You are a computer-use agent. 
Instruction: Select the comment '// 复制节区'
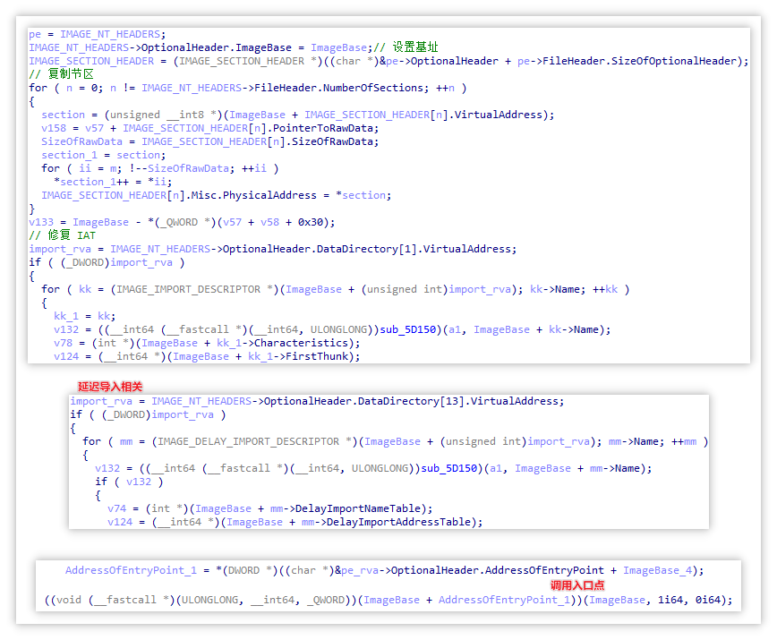[61, 74]
